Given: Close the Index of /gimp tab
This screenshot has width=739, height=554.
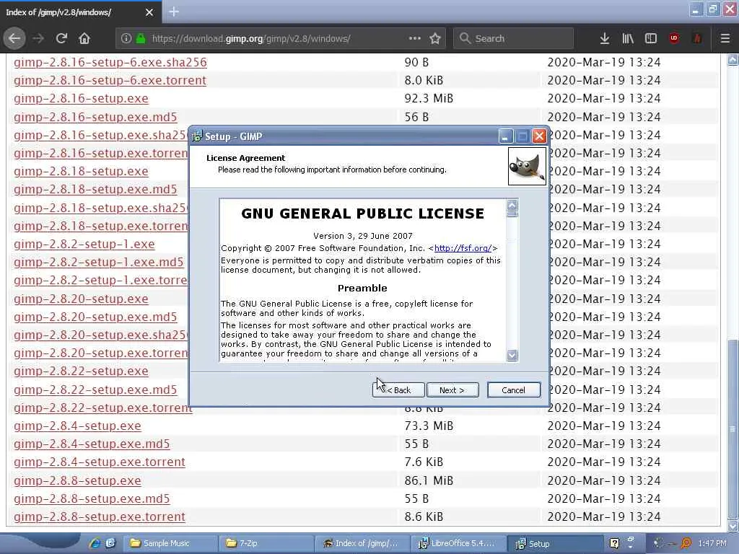Looking at the screenshot, I should tap(149, 12).
